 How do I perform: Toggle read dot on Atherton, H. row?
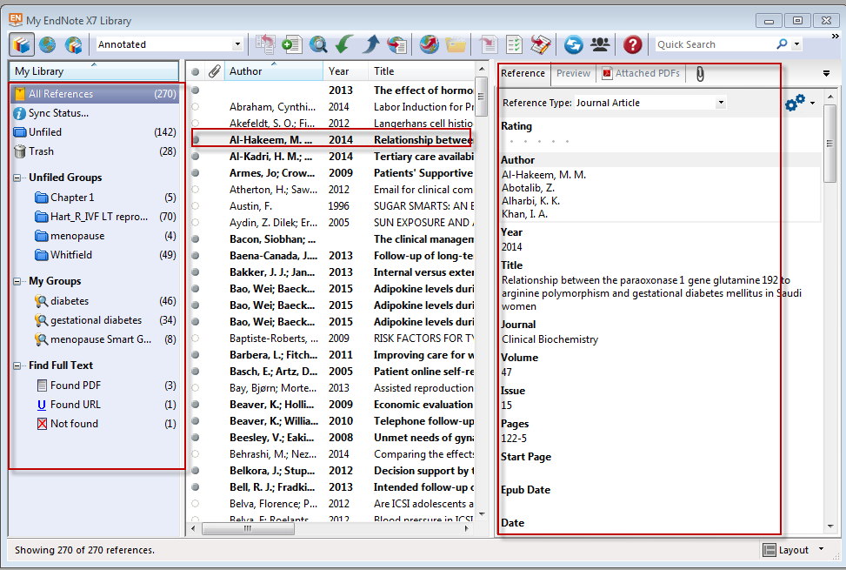(x=196, y=190)
